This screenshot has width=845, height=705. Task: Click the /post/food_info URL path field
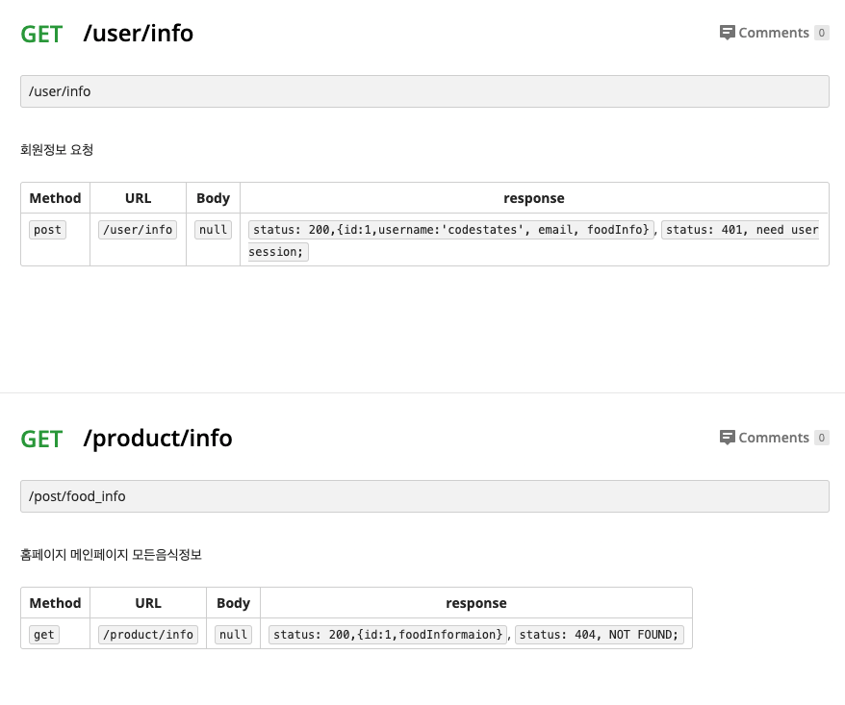tap(423, 495)
